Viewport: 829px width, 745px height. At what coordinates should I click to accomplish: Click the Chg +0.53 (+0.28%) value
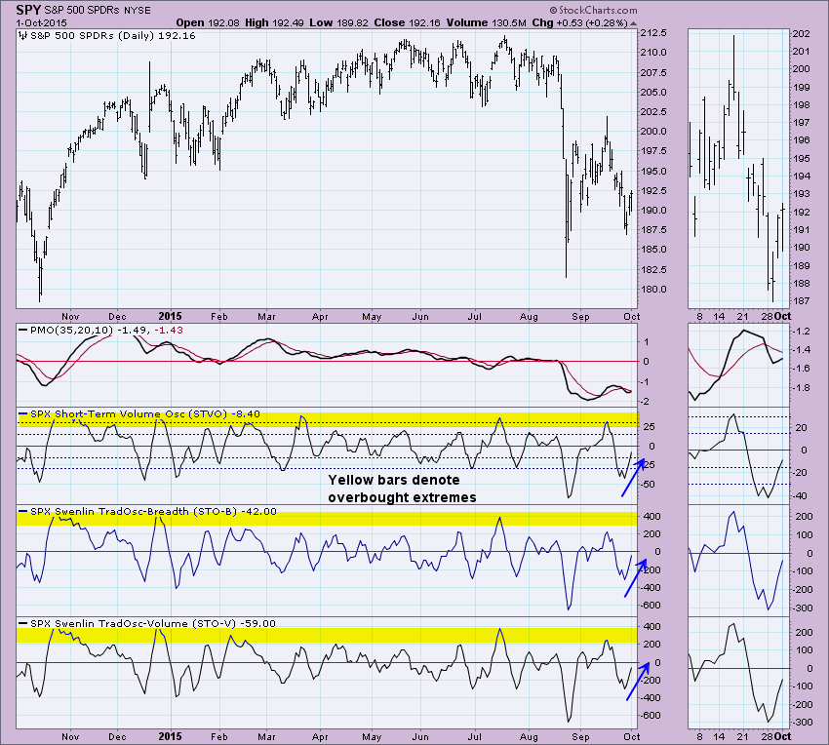tap(580, 22)
